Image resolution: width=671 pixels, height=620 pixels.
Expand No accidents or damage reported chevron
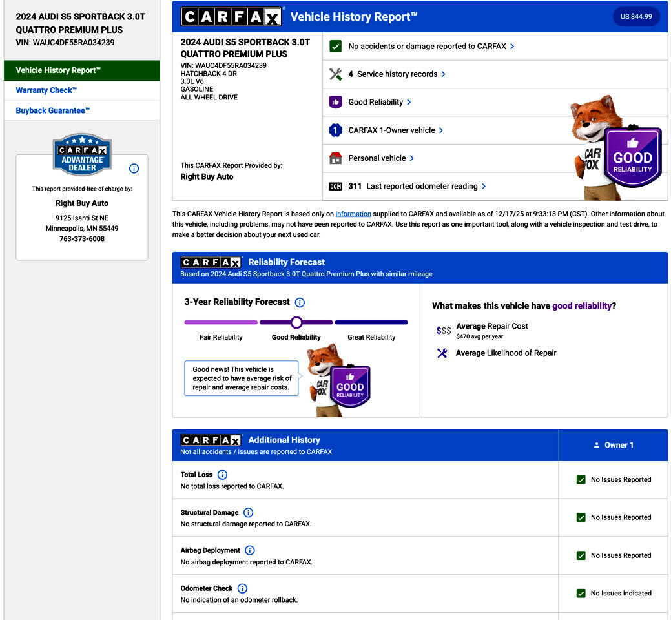tap(512, 46)
